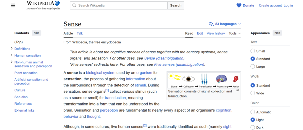Viewport: 303px width, 130px height.
Task: Expand Non-human animal sensation contents section
Action: coord(12,62)
